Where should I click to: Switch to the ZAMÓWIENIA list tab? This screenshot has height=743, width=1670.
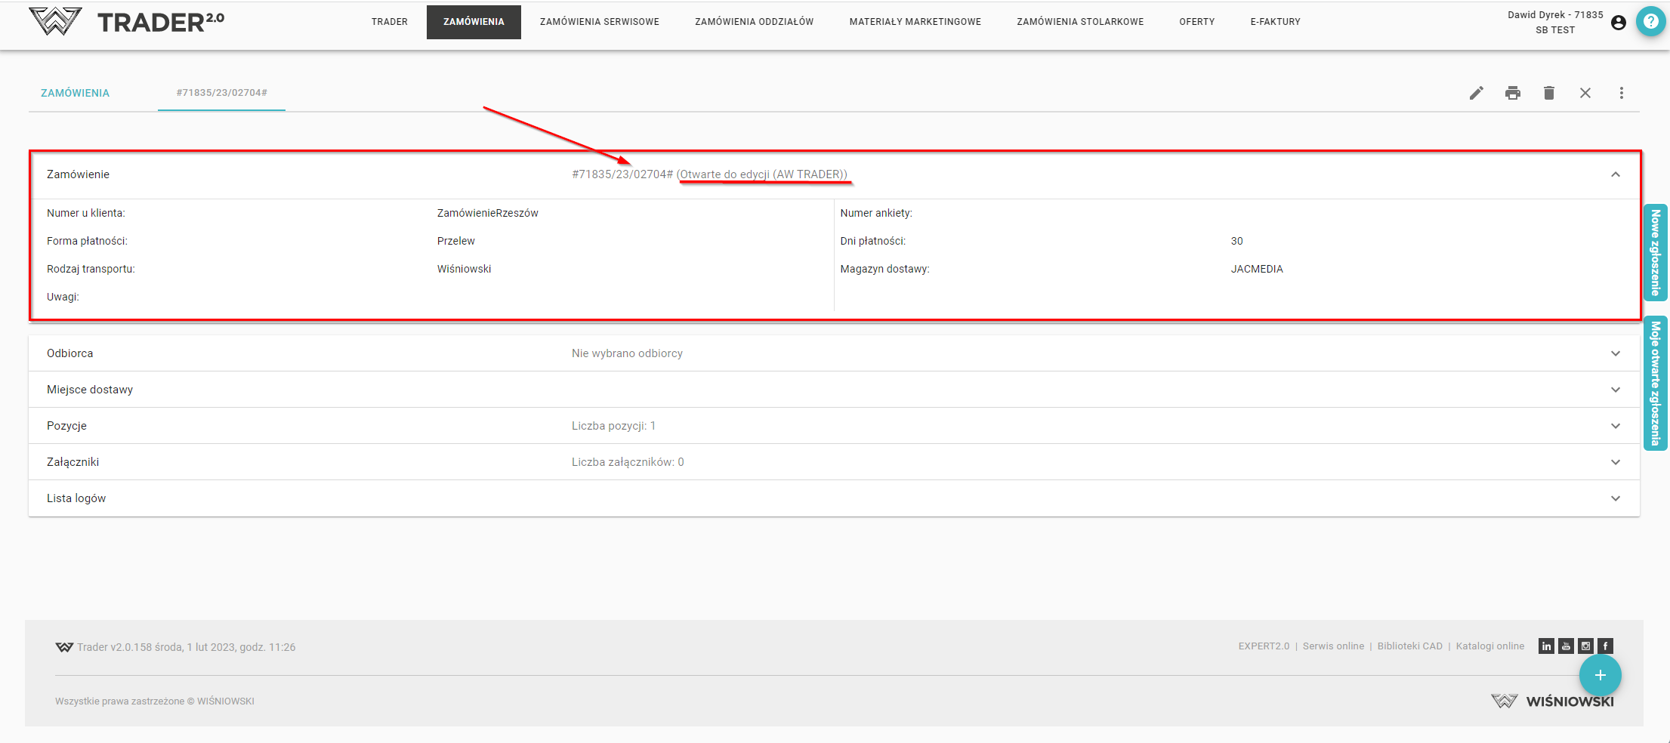point(75,93)
